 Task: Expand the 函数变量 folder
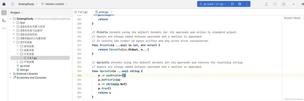tap(17, 50)
